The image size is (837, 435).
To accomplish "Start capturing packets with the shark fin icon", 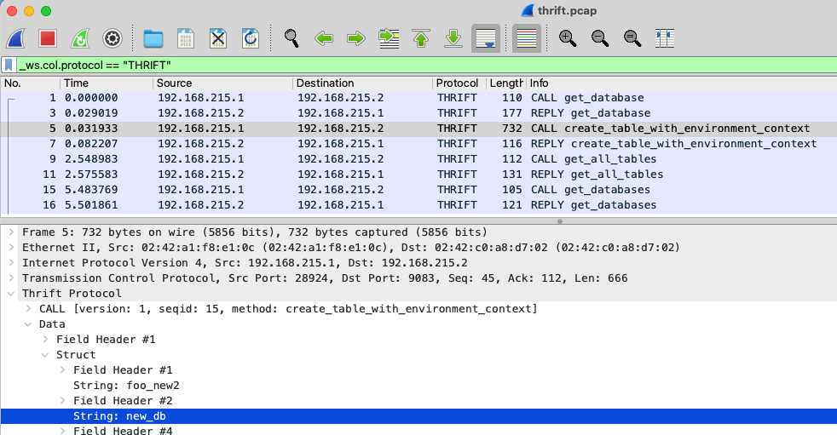I will tap(16, 38).
